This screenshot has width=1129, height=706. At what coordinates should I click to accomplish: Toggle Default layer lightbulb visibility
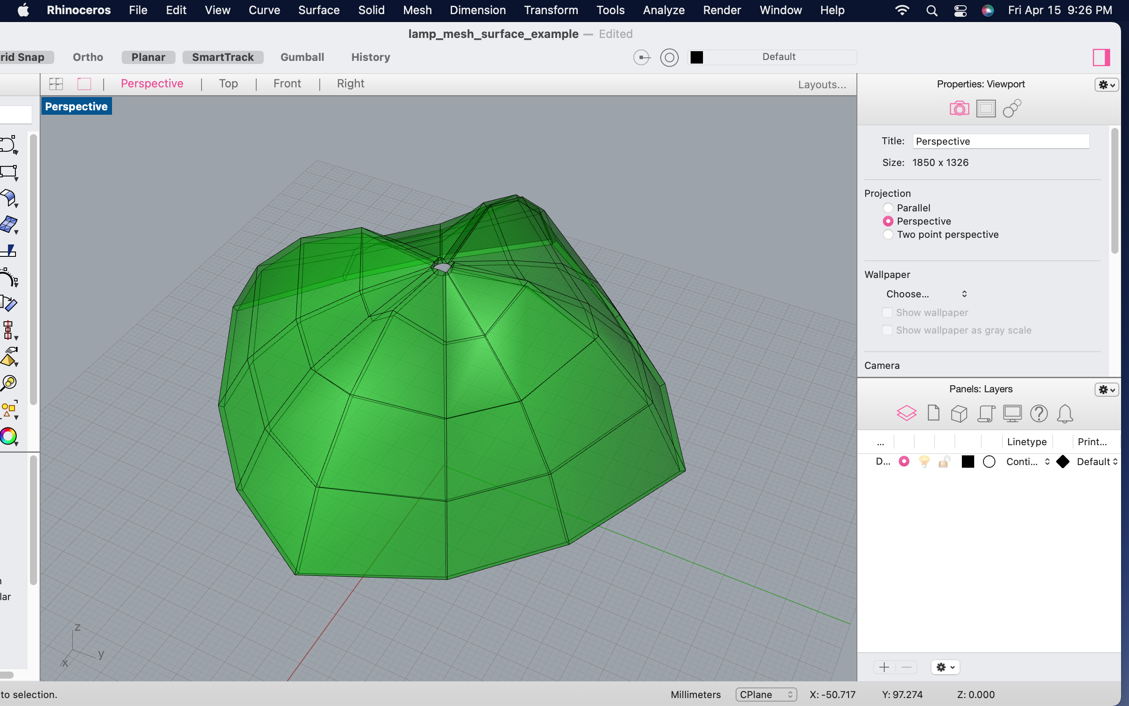pyautogui.click(x=924, y=462)
